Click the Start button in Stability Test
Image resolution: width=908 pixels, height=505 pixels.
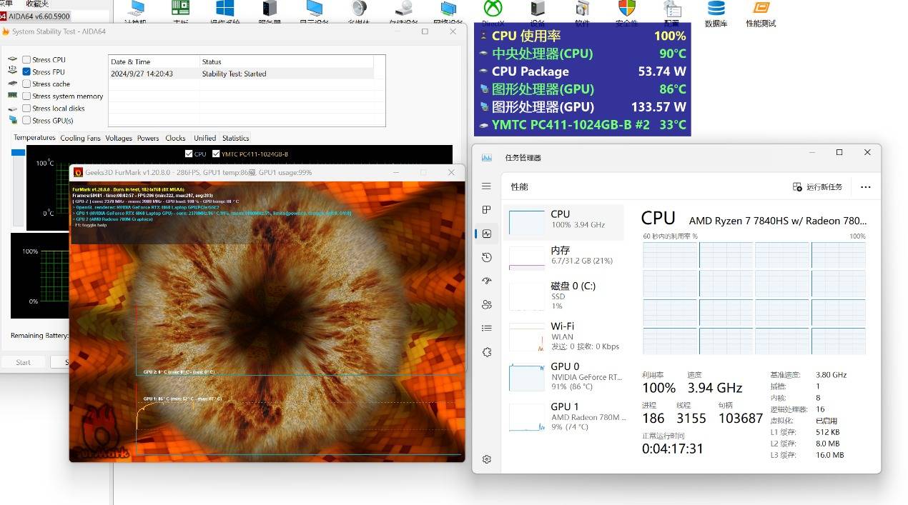24,362
